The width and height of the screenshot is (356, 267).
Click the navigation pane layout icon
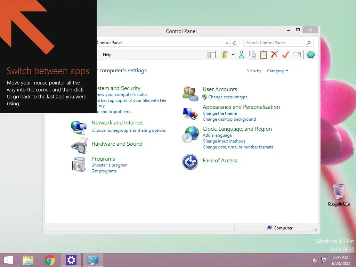[x=211, y=55]
